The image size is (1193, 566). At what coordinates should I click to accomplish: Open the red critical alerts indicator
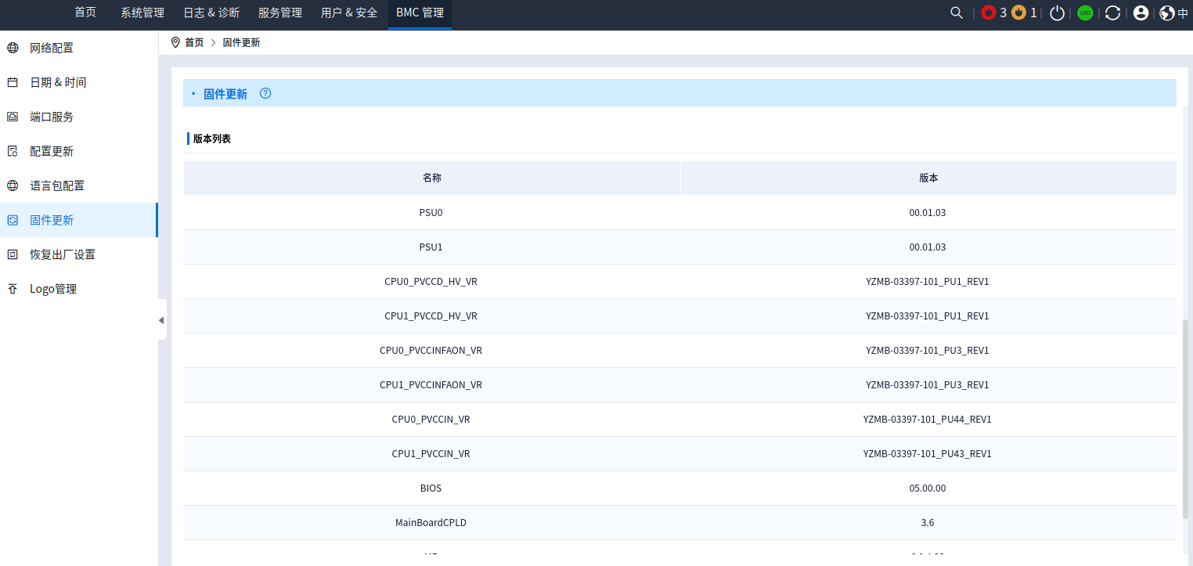pos(989,13)
